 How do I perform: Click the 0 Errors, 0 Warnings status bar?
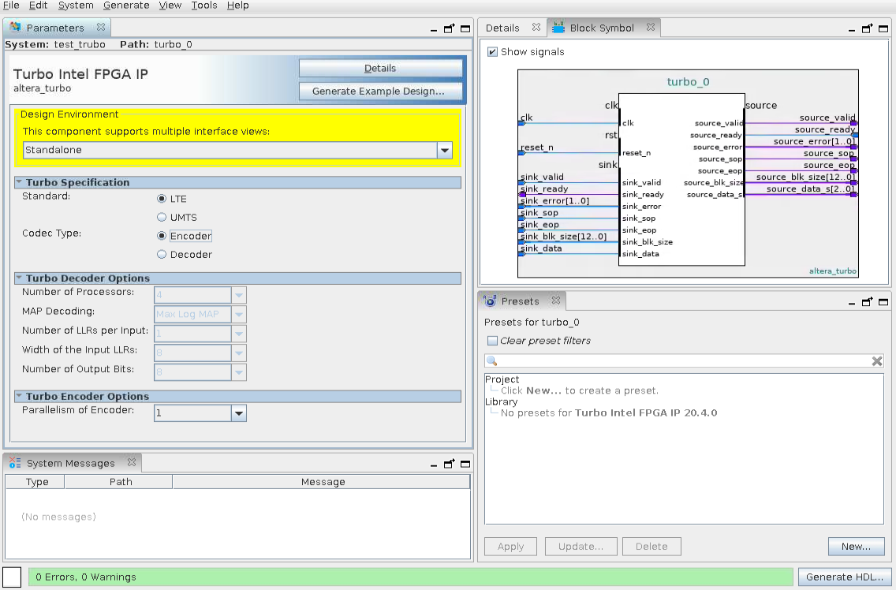[x=410, y=577]
